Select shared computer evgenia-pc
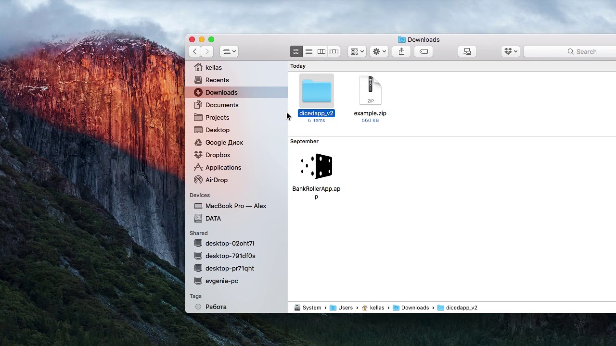 (x=237, y=281)
